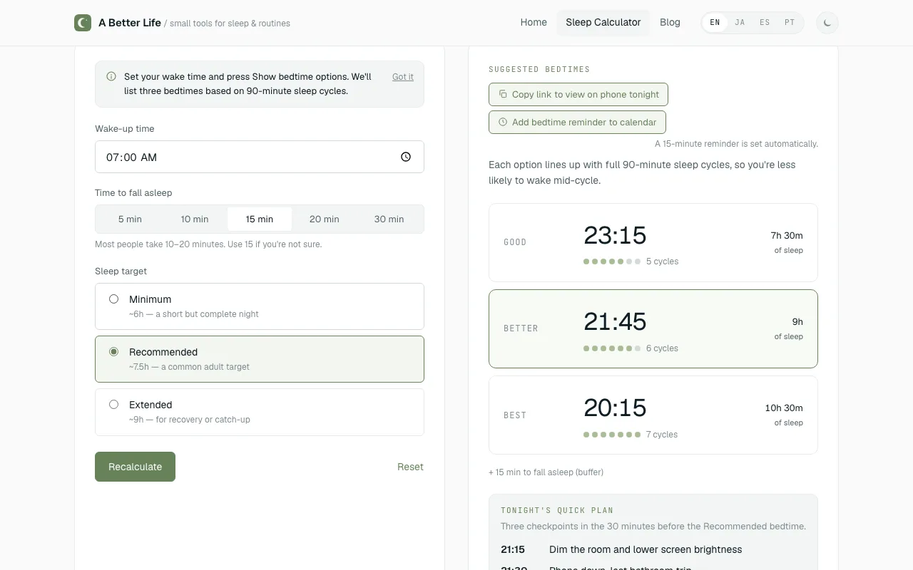Switch language to JA
This screenshot has height=570, width=913.
point(740,23)
